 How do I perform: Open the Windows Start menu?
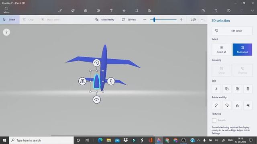tap(4, 140)
